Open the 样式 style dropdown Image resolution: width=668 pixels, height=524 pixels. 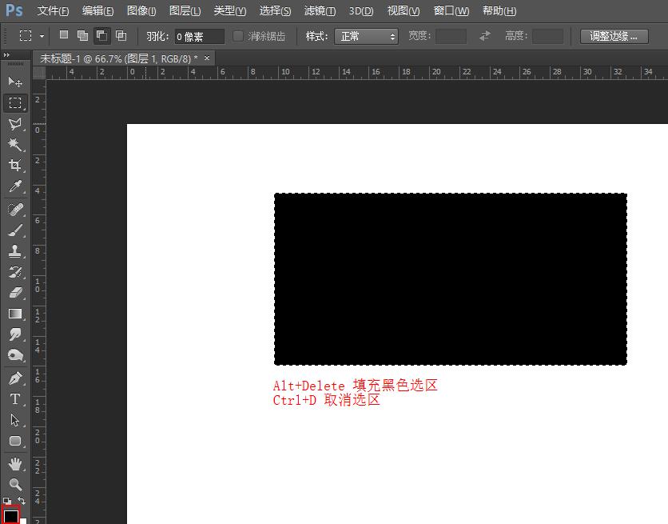[x=366, y=35]
